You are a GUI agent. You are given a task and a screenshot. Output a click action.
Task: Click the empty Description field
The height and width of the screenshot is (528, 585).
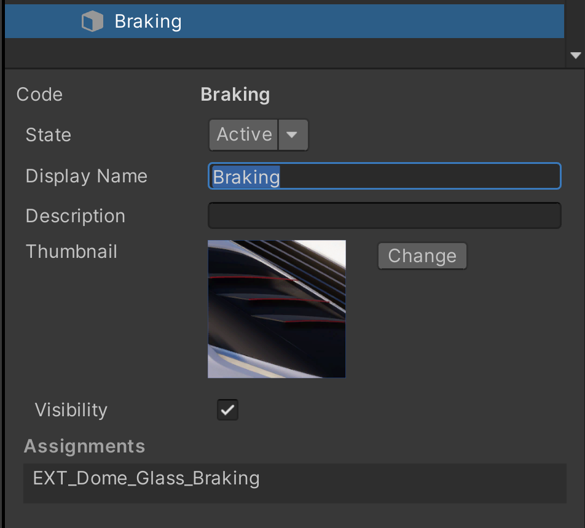point(384,216)
